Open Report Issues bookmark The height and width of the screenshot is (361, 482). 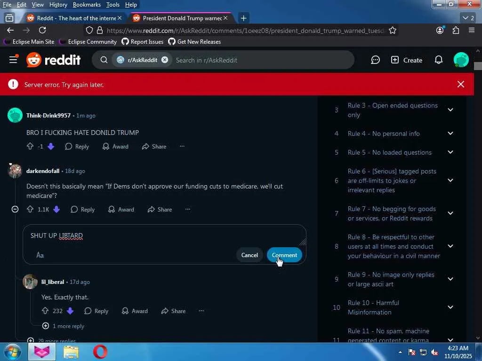(143, 41)
